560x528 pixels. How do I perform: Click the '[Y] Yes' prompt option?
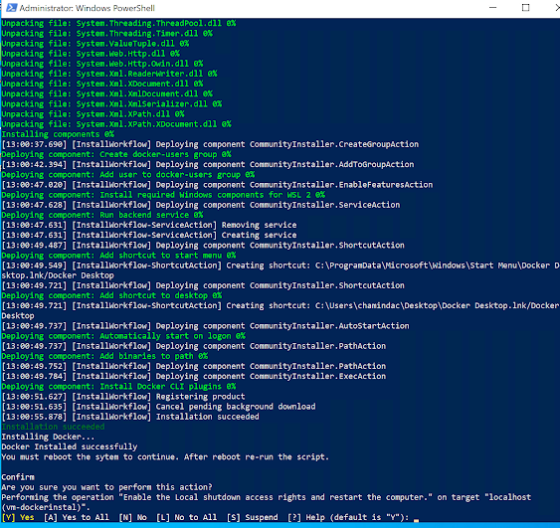pyautogui.click(x=18, y=517)
